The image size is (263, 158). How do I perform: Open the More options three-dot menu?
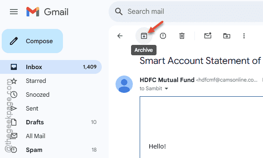click(244, 36)
